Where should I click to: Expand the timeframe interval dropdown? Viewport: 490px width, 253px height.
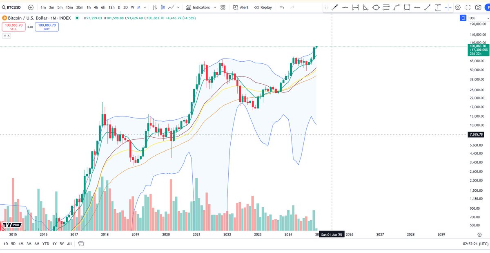(145, 7)
